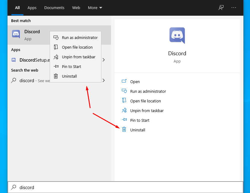
Task: Click the DiscordSetup.exe app icon
Action: 14,60
